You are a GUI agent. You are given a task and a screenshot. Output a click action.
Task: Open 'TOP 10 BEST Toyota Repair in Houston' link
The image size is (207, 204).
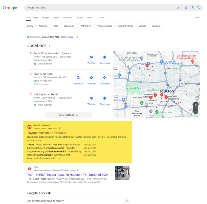(68, 175)
